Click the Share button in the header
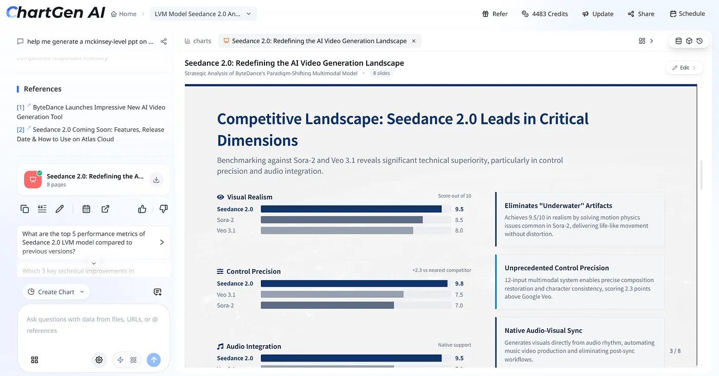This screenshot has width=719, height=376. pyautogui.click(x=641, y=14)
